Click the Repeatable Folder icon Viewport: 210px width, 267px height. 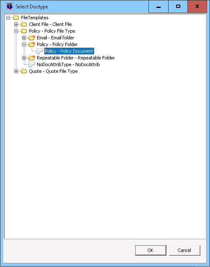32,58
